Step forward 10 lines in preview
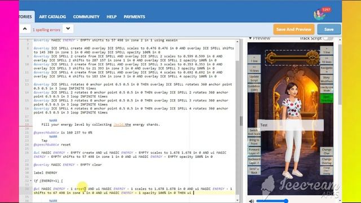The width and height of the screenshot is (361, 203). pyautogui.click(x=327, y=60)
